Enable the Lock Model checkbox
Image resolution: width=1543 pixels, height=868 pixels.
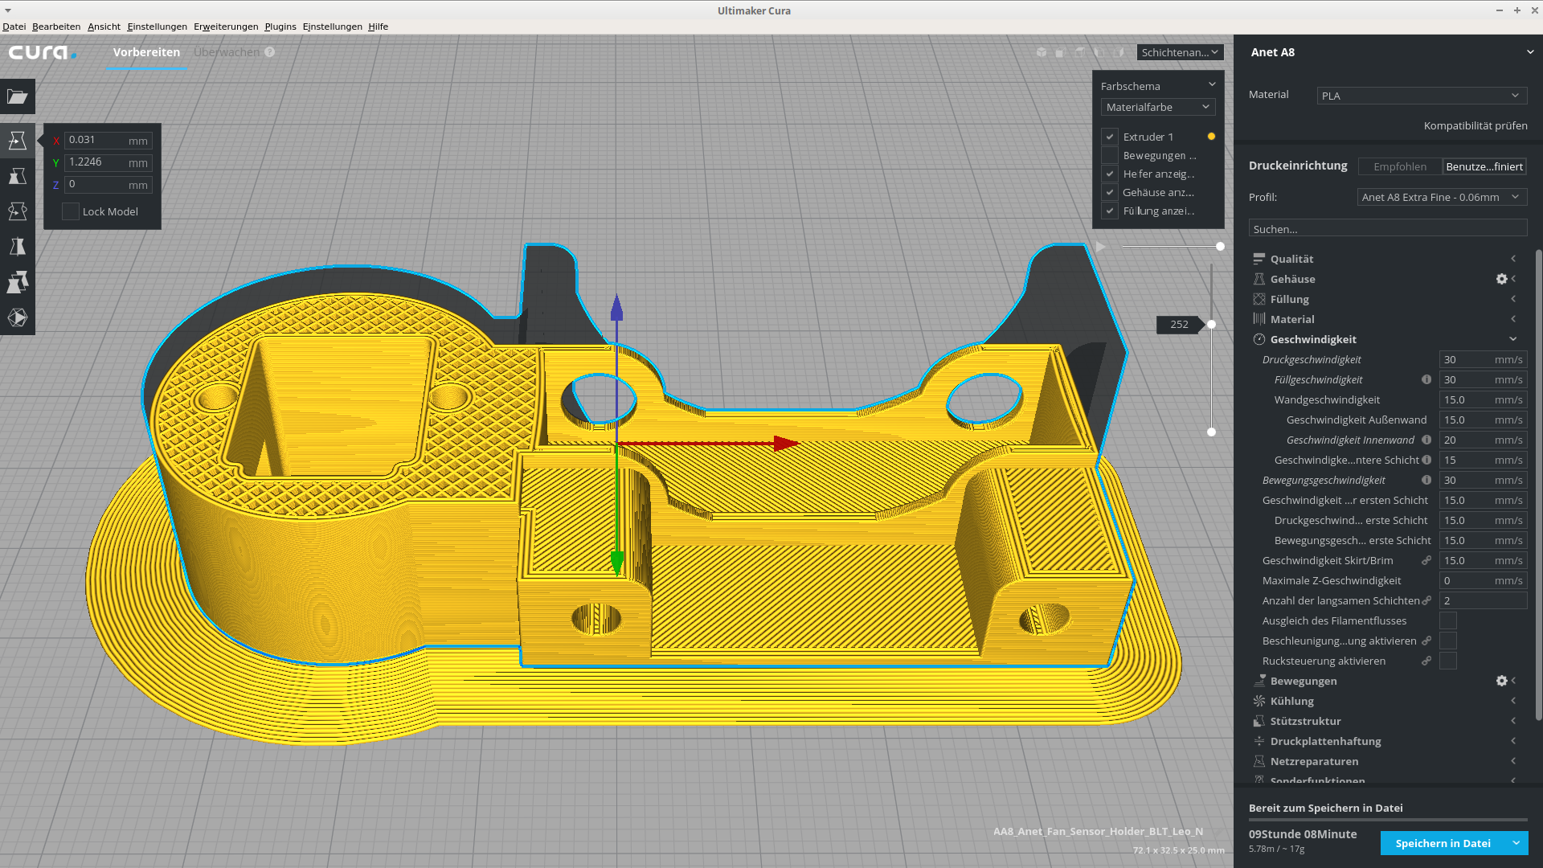[x=71, y=211]
